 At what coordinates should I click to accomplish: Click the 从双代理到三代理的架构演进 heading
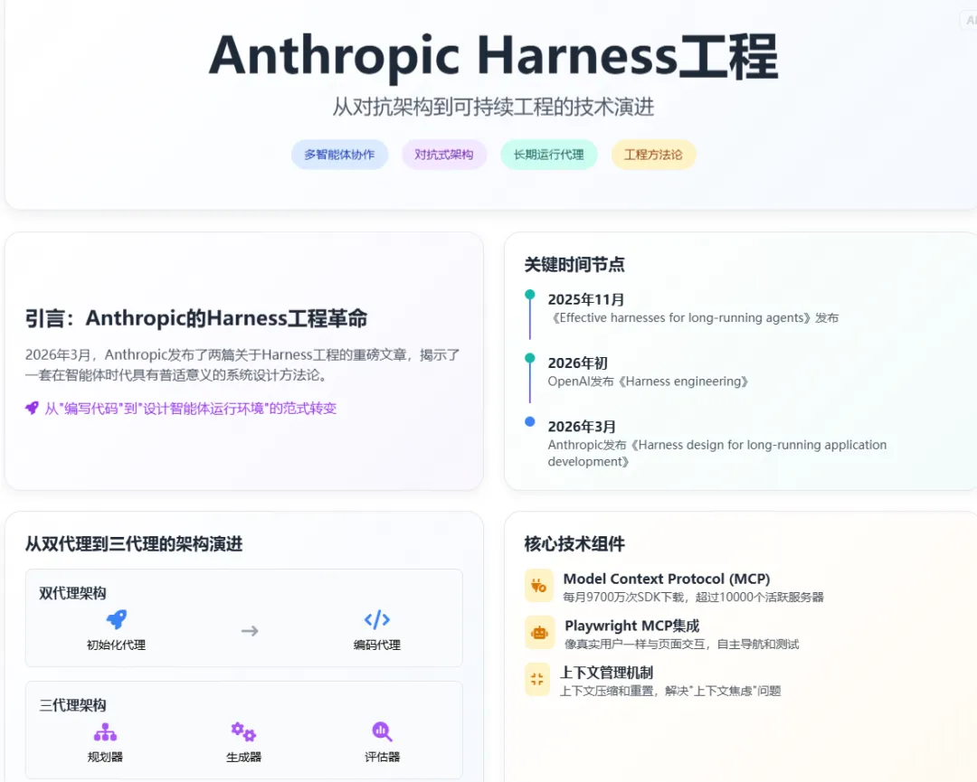pos(134,544)
